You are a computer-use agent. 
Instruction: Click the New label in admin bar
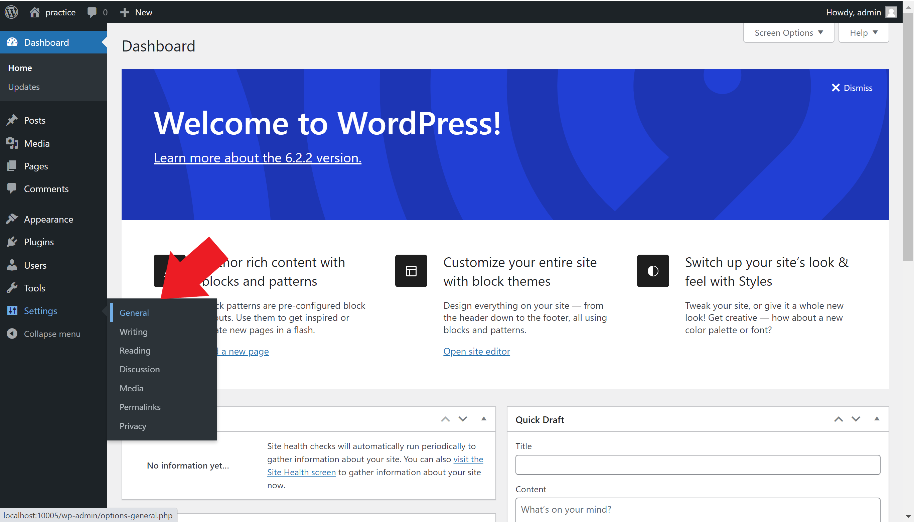click(144, 12)
